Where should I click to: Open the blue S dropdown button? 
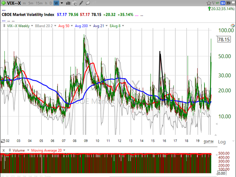(223, 3)
